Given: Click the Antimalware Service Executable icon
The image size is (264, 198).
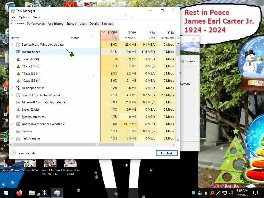Looking at the screenshot, I should tap(18, 124).
